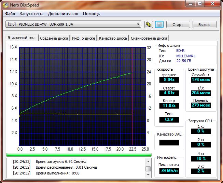Open the Сканирование диска tab
Screen dimensions: 223x183
[x=149, y=38]
